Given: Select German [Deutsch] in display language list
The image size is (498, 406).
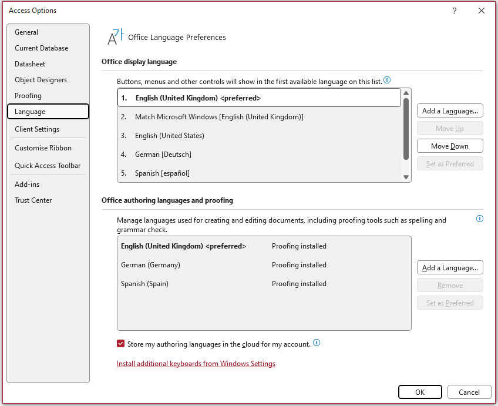Looking at the screenshot, I should tap(163, 155).
